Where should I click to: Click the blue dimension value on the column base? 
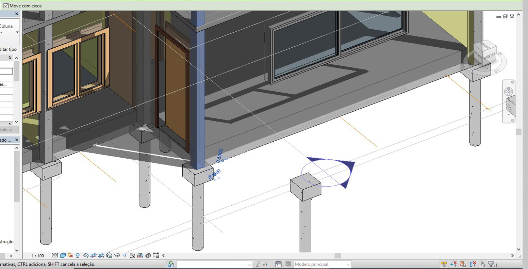215,174
